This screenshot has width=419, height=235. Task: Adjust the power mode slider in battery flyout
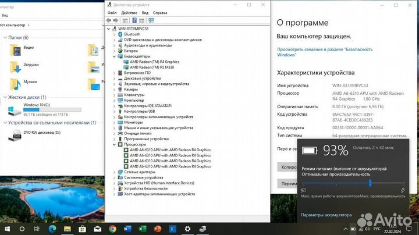coord(370,183)
